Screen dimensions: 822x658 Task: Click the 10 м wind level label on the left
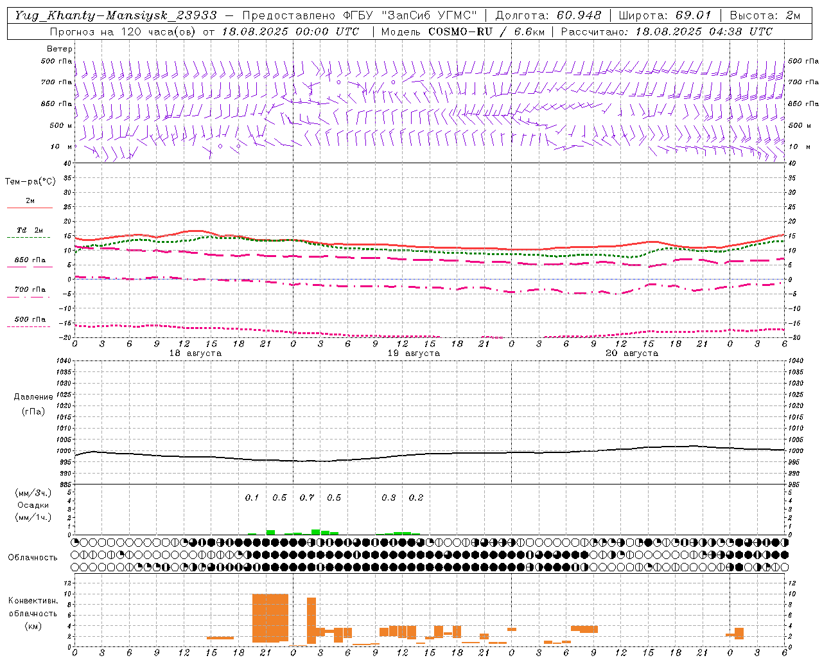61,147
